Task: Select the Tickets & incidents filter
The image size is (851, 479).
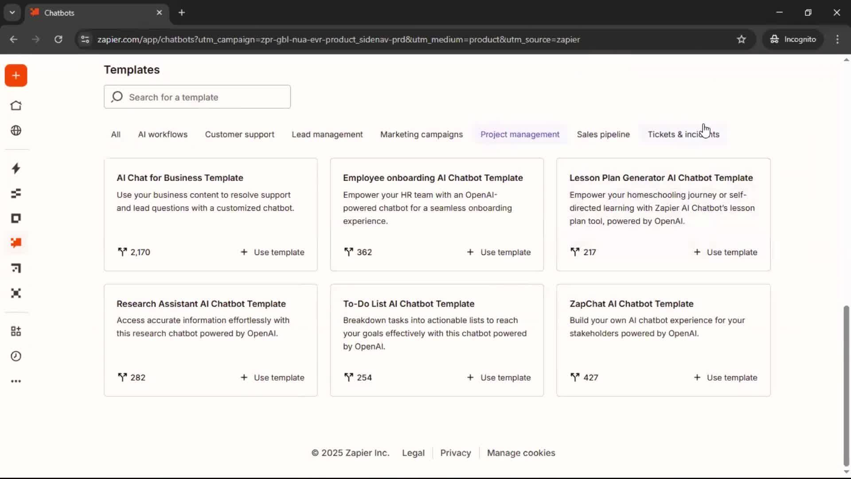Action: 683,134
